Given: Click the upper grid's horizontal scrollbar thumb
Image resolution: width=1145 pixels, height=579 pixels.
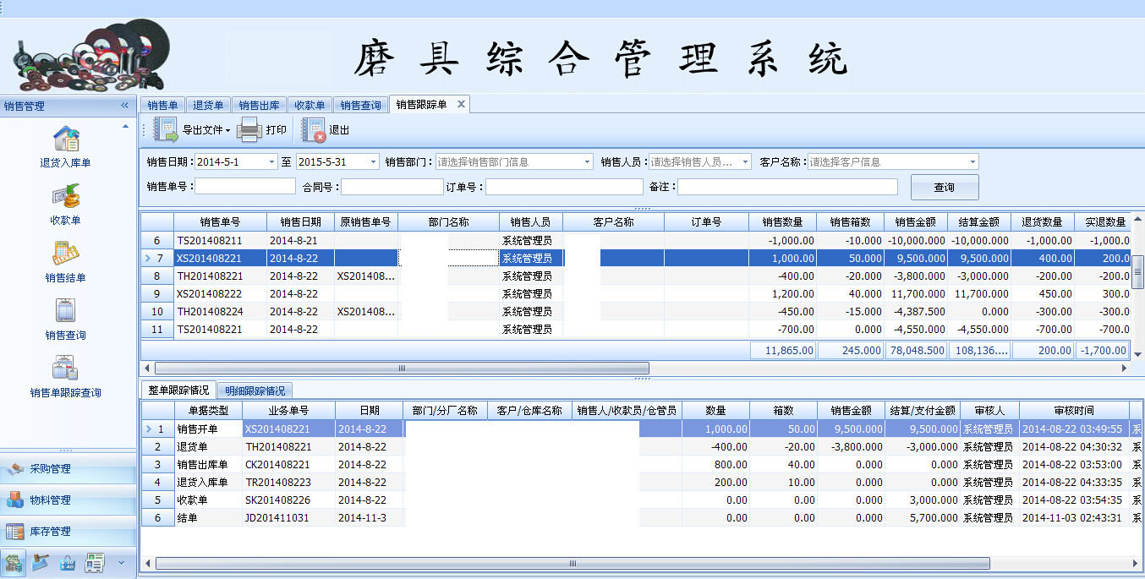Looking at the screenshot, I should pos(402,369).
